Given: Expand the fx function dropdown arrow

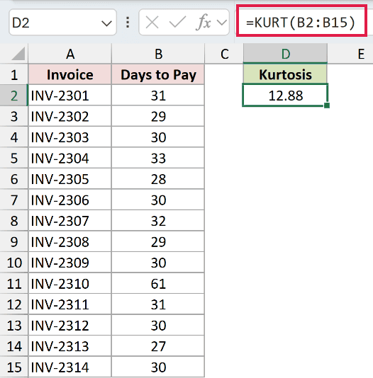Looking at the screenshot, I should pyautogui.click(x=222, y=23).
